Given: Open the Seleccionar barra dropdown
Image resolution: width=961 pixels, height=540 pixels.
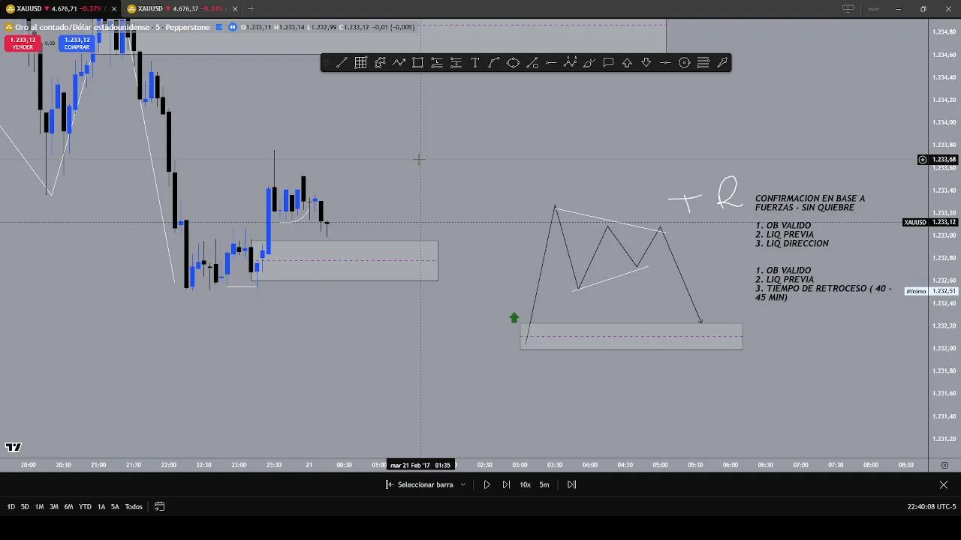Looking at the screenshot, I should (x=426, y=484).
